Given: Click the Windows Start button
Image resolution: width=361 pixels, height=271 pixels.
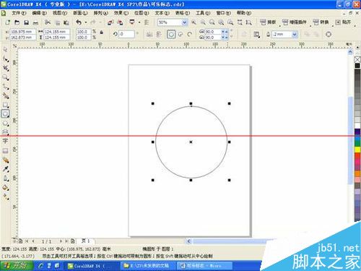Looking at the screenshot, I should 17,266.
